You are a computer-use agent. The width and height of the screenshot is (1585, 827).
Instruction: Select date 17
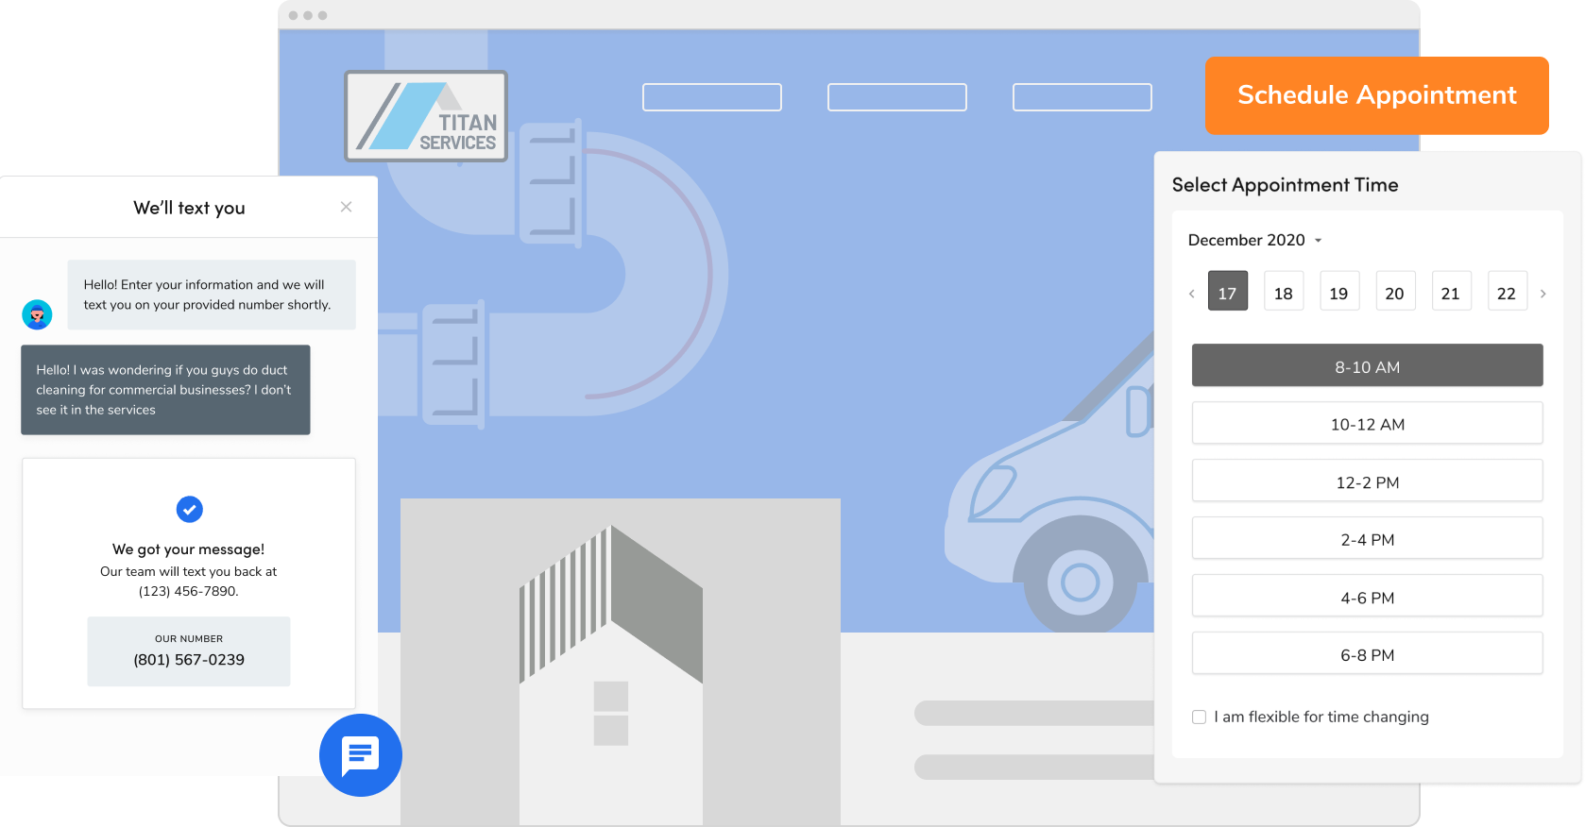click(x=1227, y=292)
